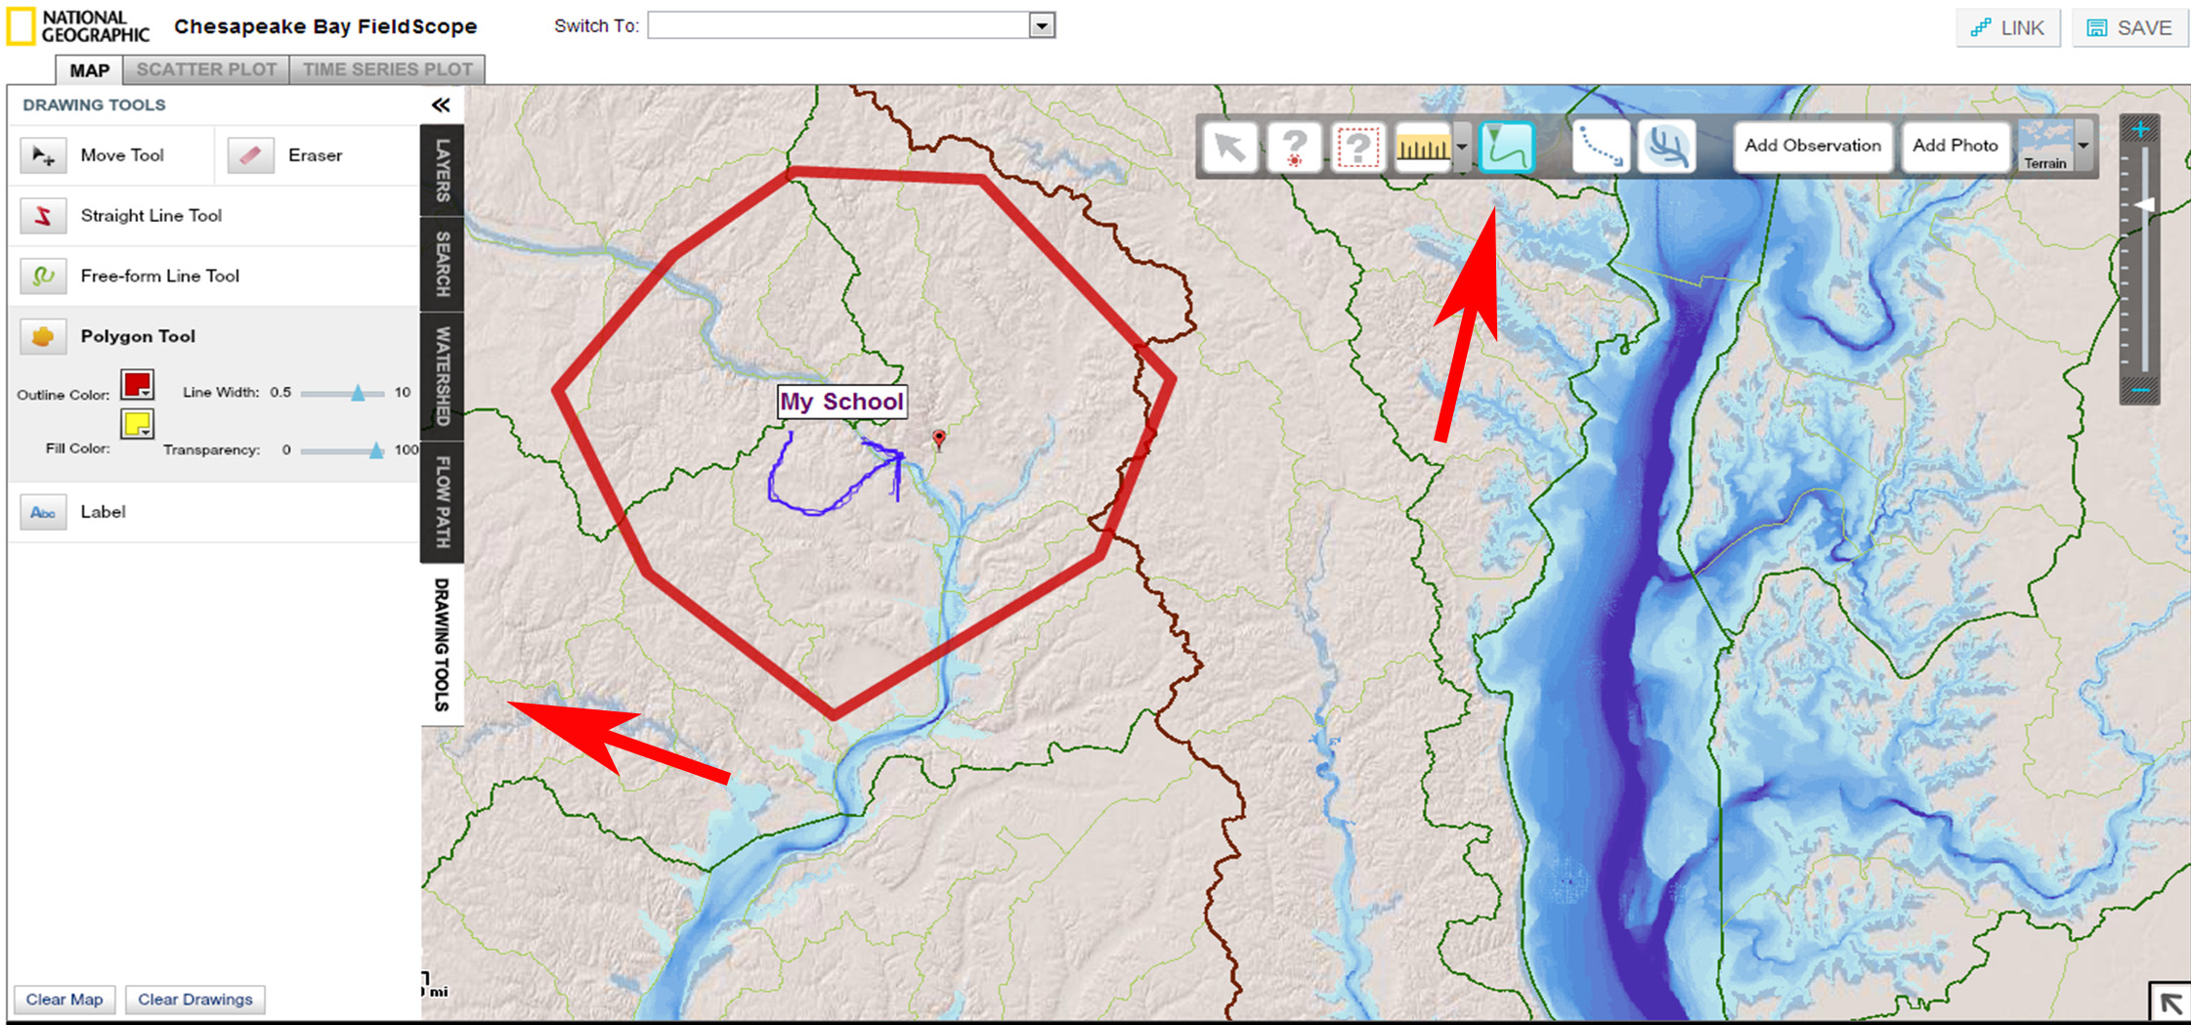Pick the Free-form Line Tool
Viewport: 2191px width, 1025px height.
pos(43,277)
